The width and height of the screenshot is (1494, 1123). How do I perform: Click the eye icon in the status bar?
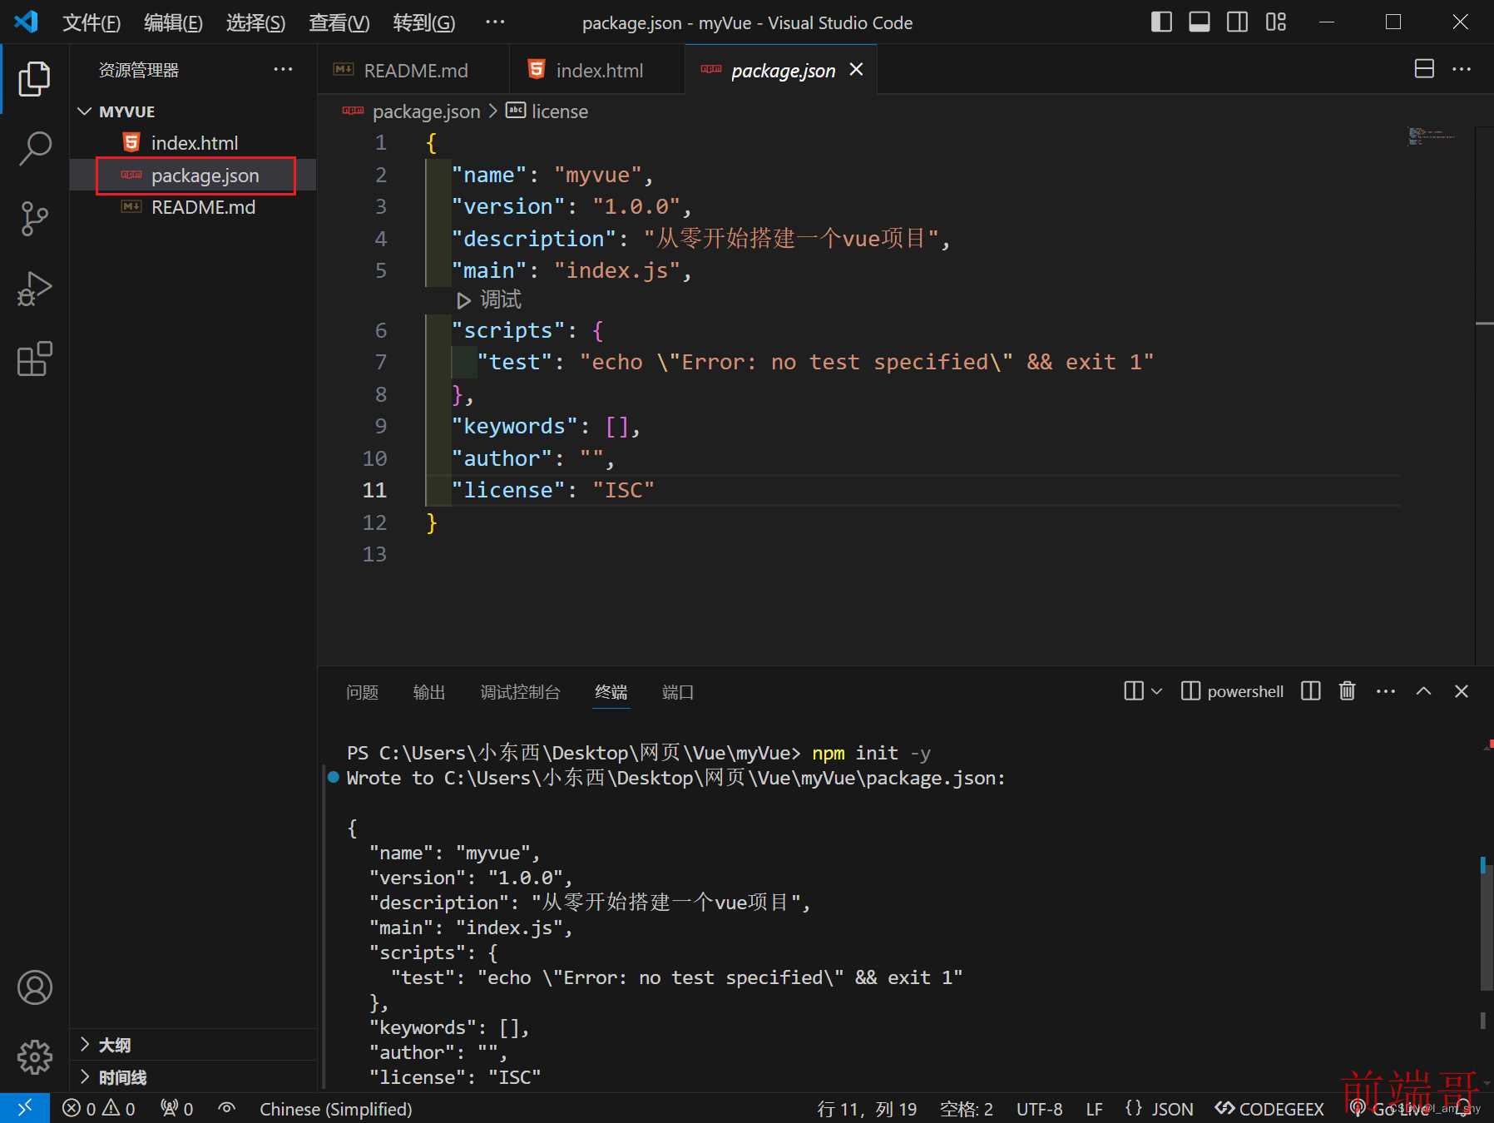point(226,1109)
